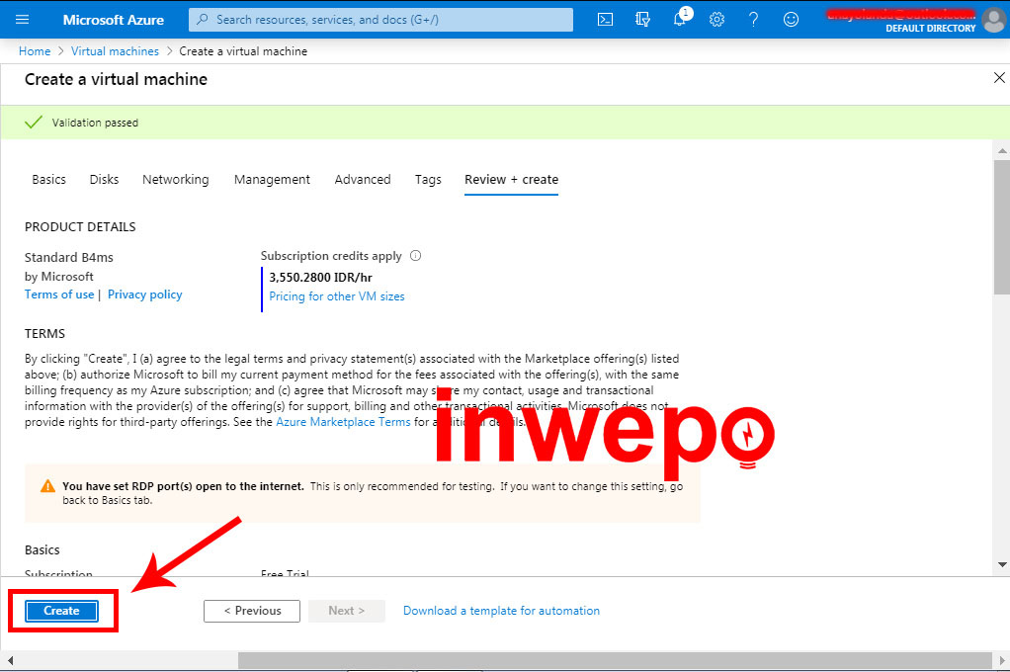Screen dimensions: 1010x672
Task: Click the TERMS heading
Action: [44, 334]
